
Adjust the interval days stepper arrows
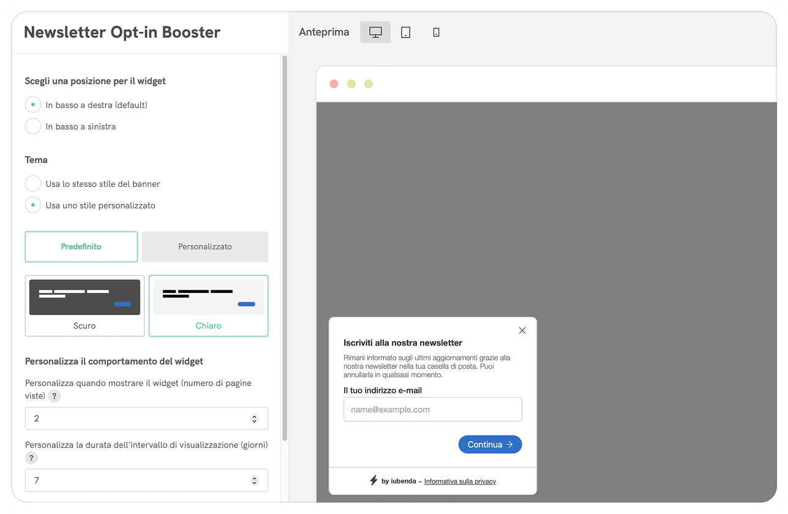tap(254, 480)
